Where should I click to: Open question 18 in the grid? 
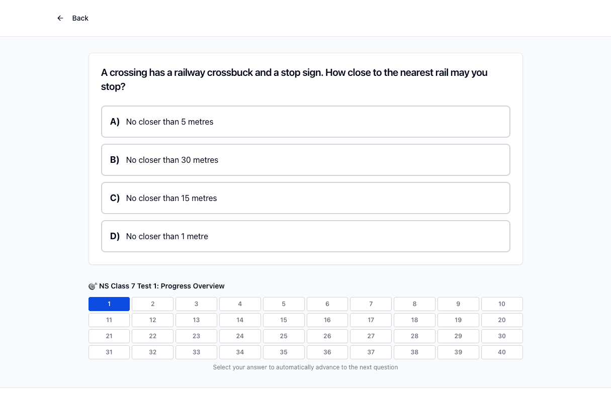click(414, 320)
